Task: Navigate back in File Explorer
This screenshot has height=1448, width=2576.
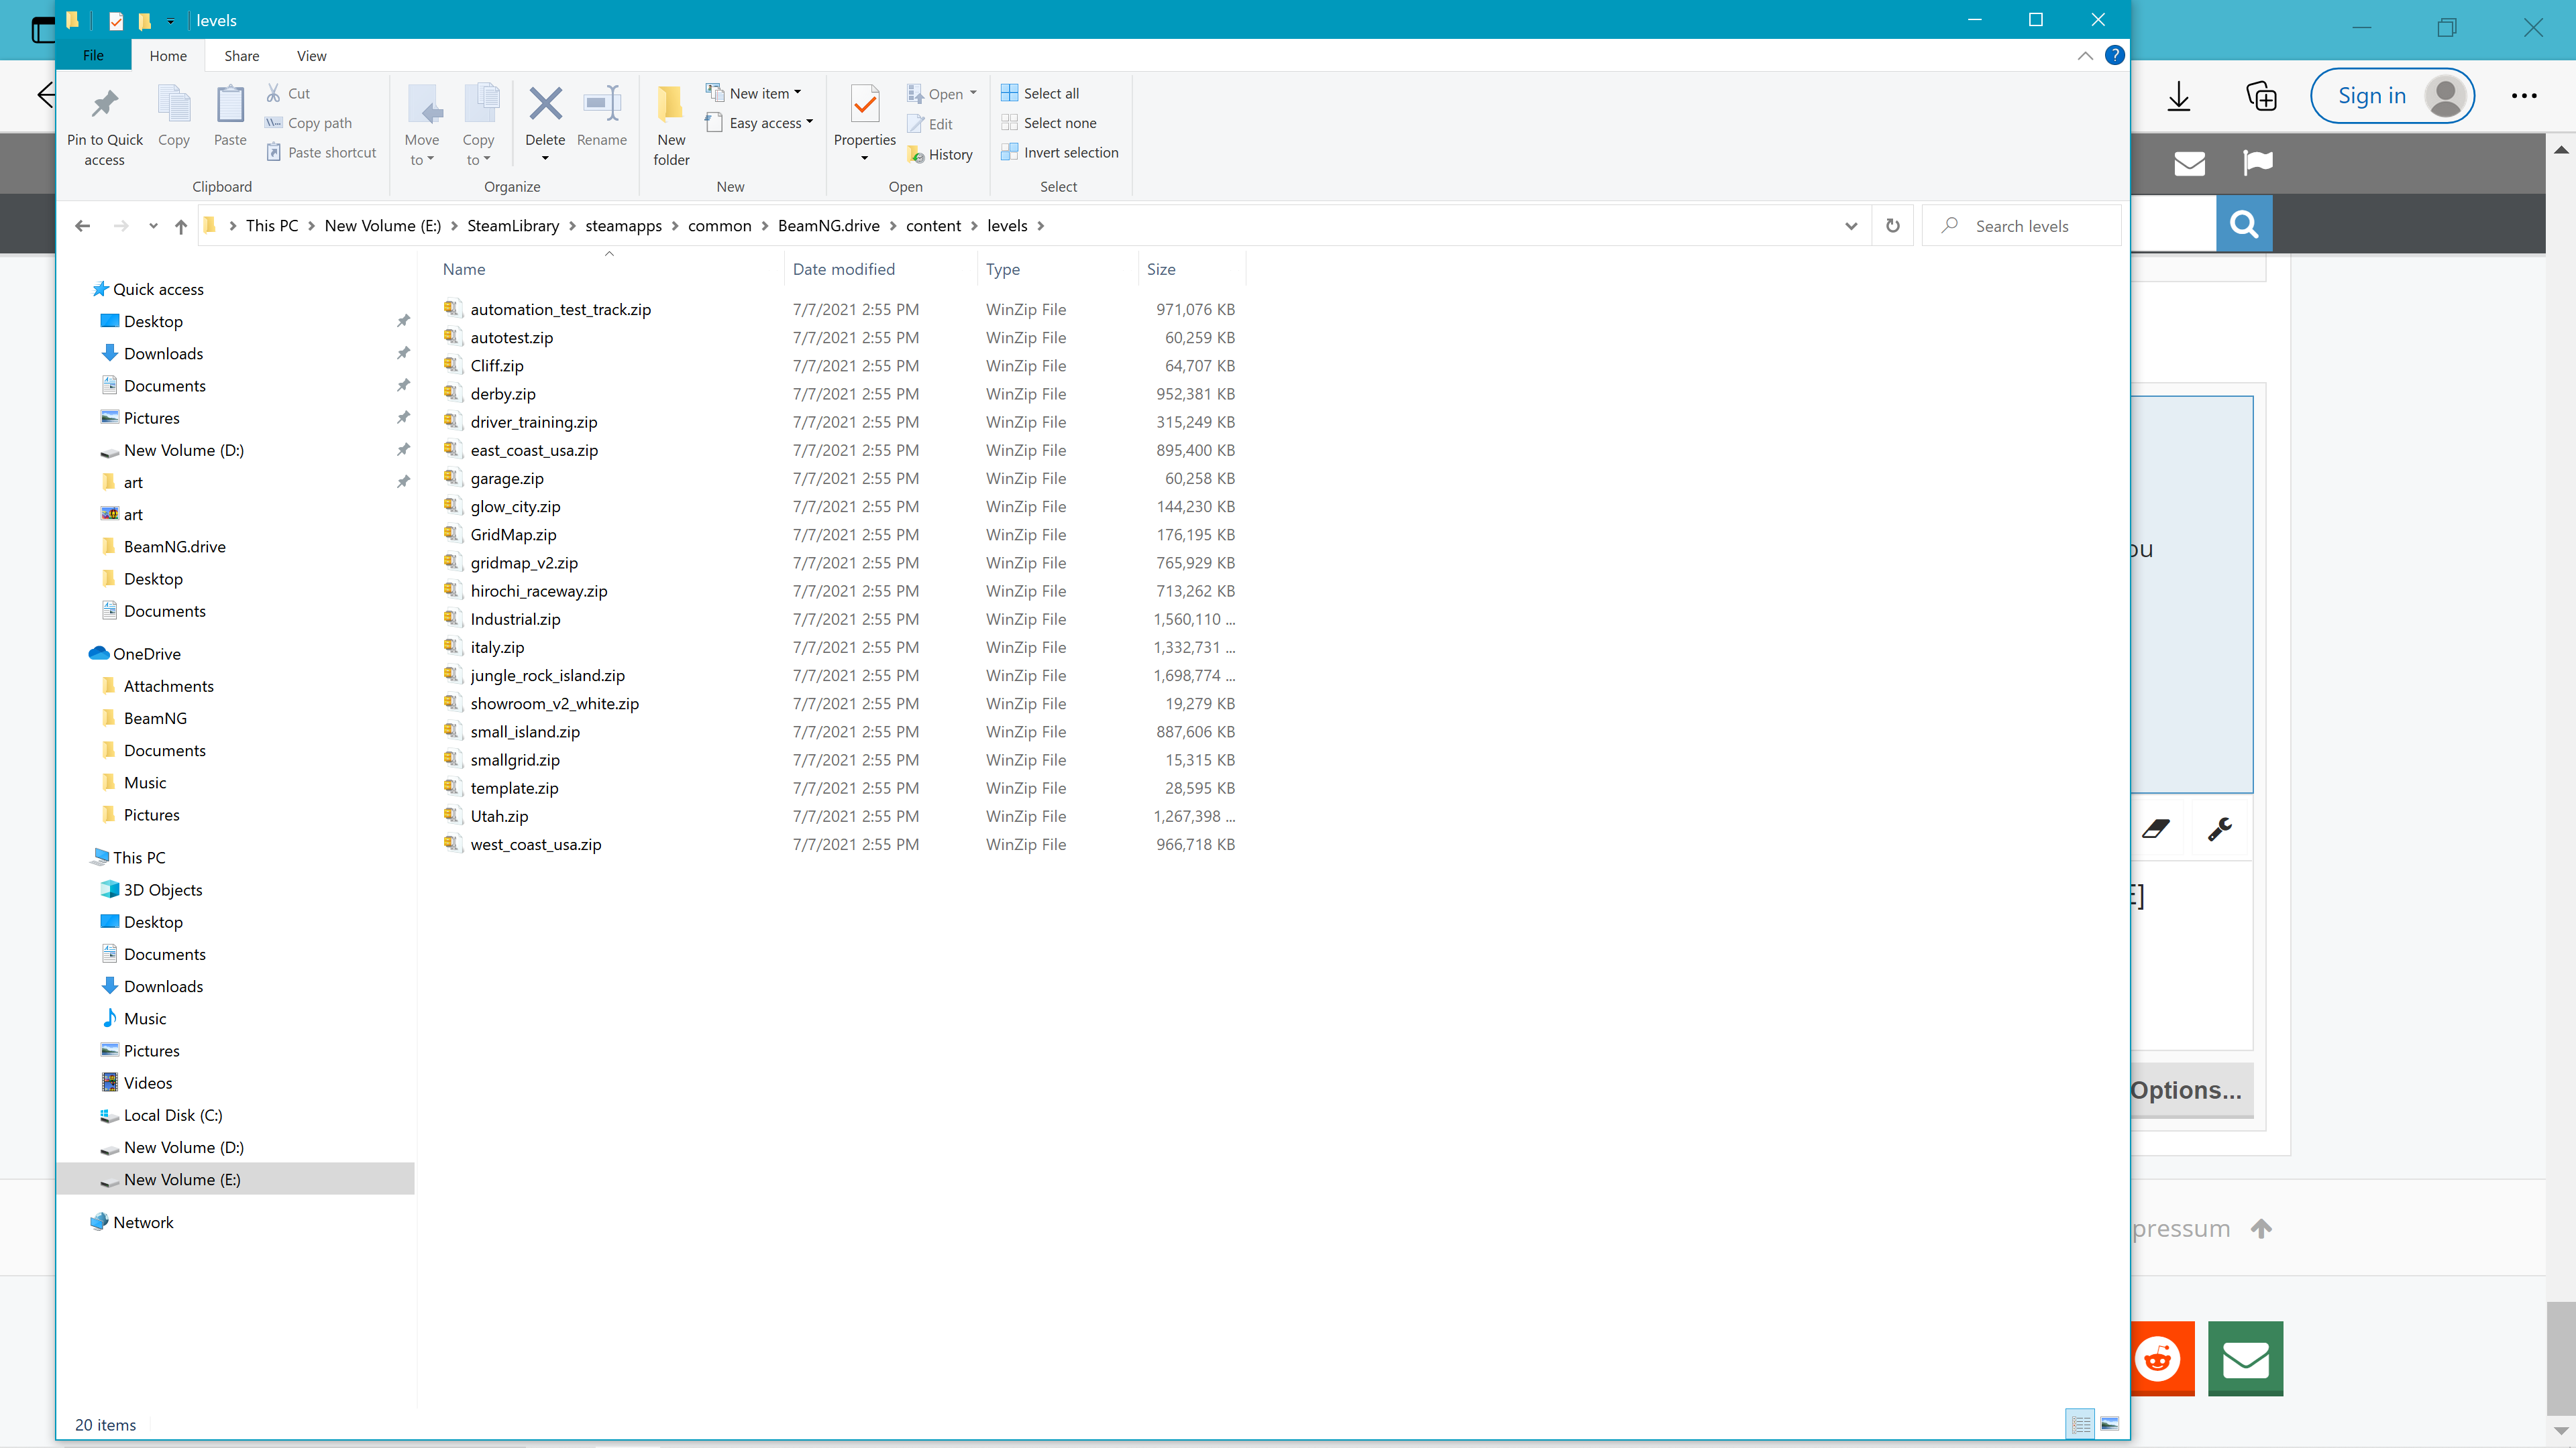Action: (x=83, y=227)
